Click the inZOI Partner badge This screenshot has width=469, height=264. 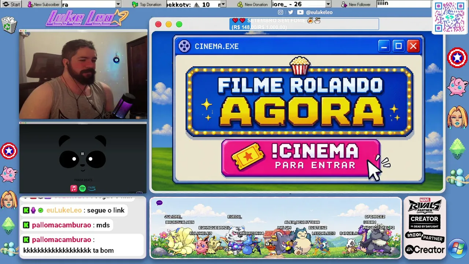(425, 236)
